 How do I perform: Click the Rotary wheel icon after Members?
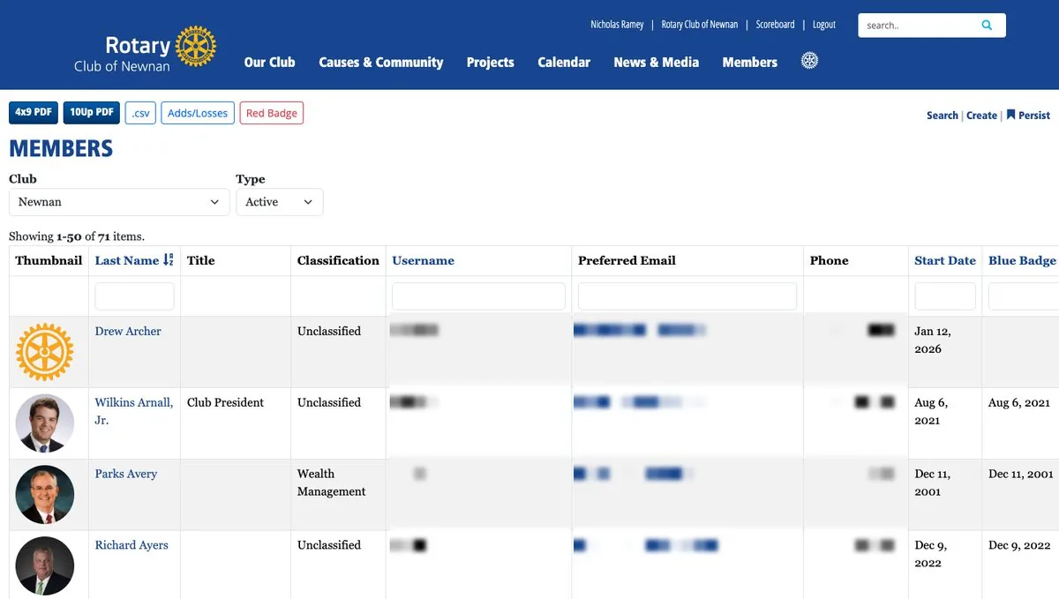point(809,61)
